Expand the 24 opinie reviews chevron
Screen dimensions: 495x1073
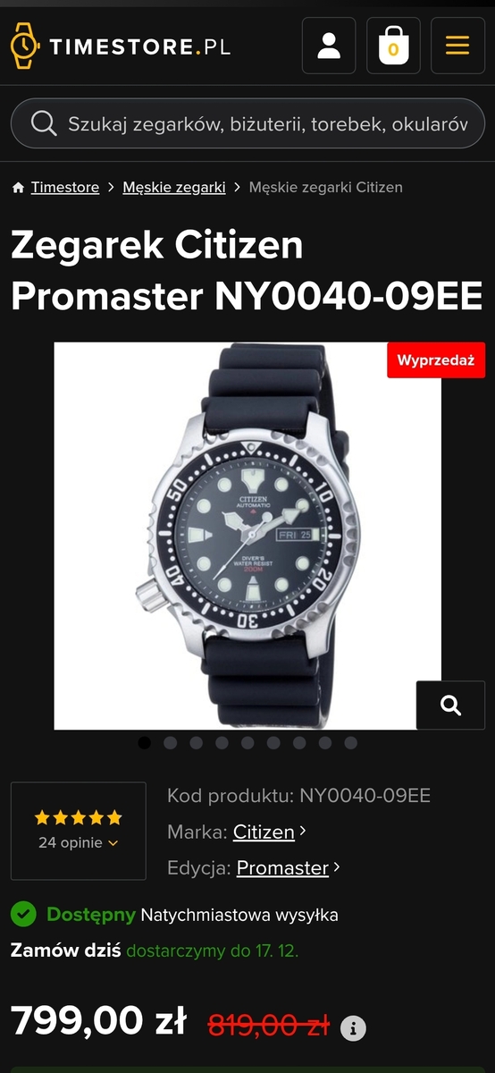[x=113, y=843]
